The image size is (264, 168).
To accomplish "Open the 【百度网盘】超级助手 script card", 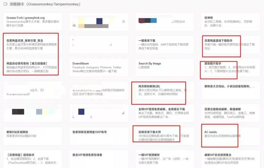I will pos(33,159).
